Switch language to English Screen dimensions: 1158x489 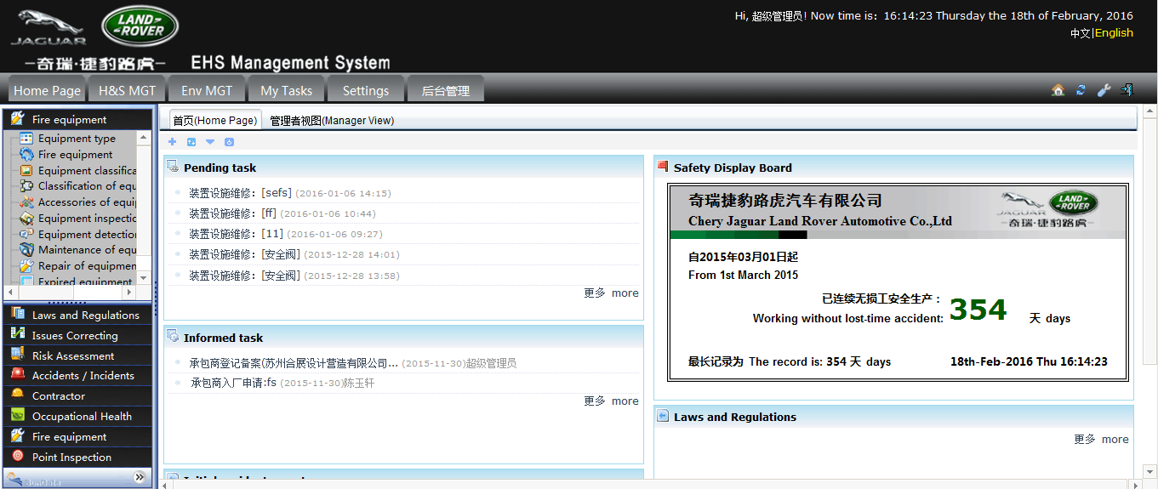(1114, 32)
